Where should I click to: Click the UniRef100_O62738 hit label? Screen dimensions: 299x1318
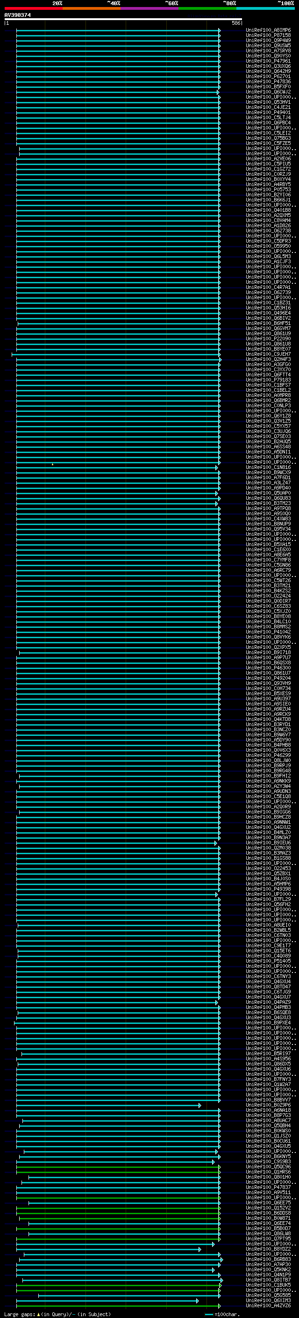tap(268, 231)
